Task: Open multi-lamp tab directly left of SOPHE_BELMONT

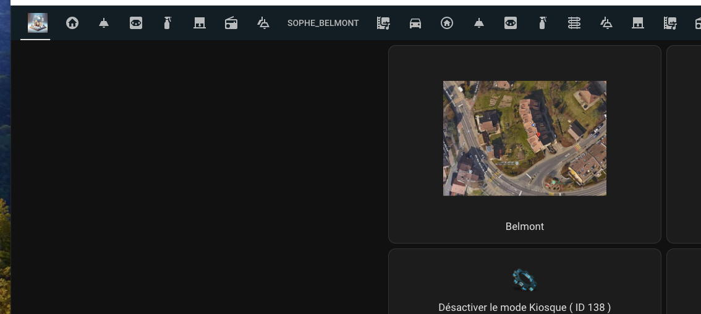Action: tap(263, 23)
